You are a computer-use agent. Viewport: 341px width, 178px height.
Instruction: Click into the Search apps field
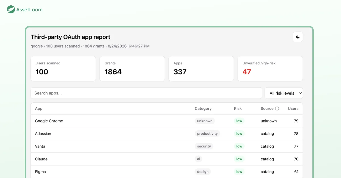[x=146, y=93]
